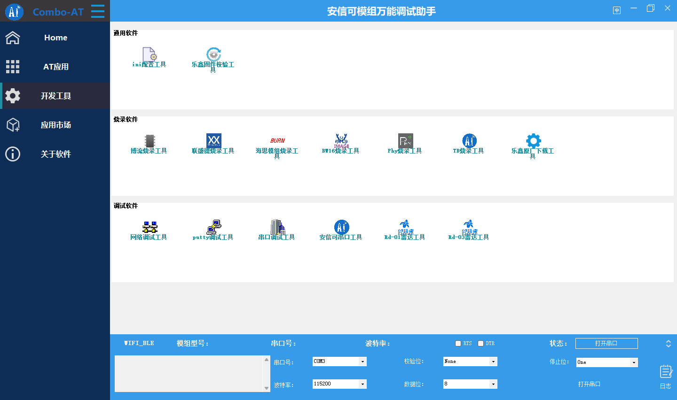Click the AT应用 grid icon
677x400 pixels.
(x=13, y=67)
